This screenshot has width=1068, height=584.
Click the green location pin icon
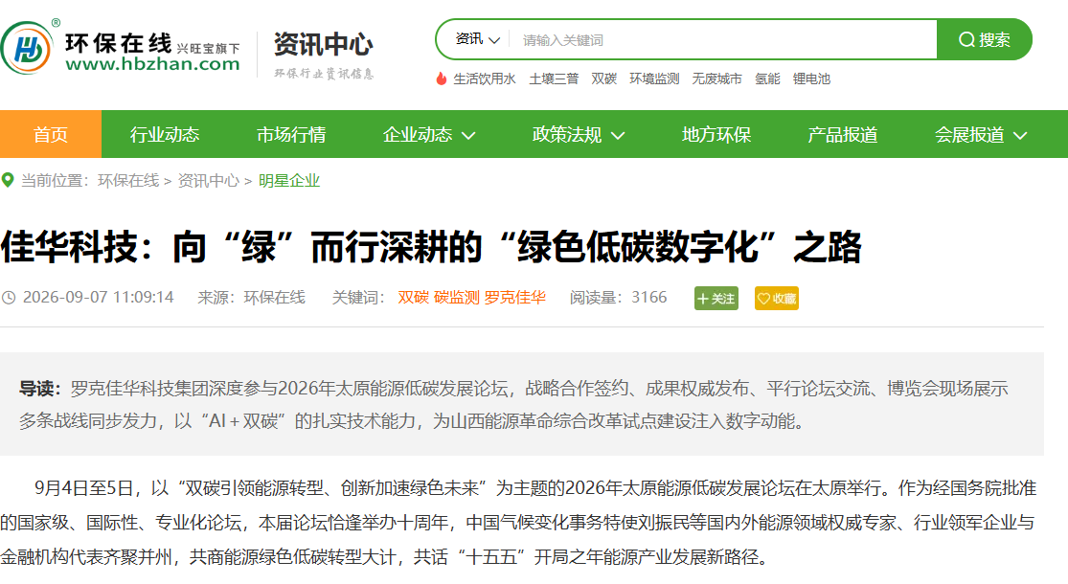8,180
